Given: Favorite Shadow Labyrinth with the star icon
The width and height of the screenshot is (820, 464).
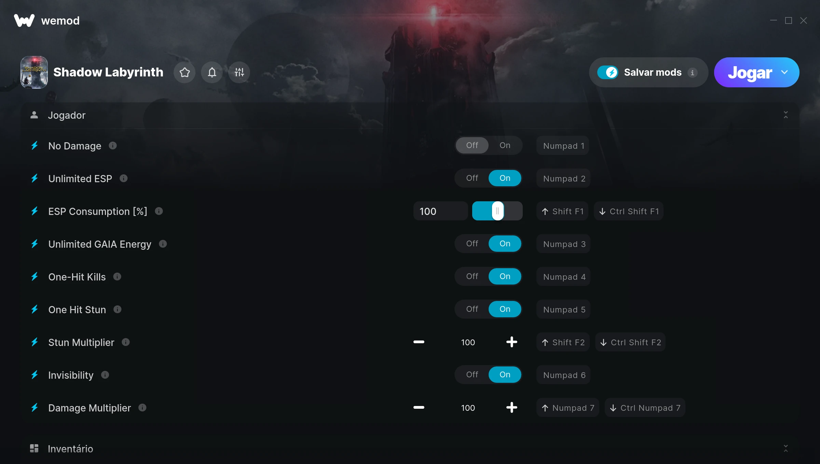Looking at the screenshot, I should click(x=184, y=72).
